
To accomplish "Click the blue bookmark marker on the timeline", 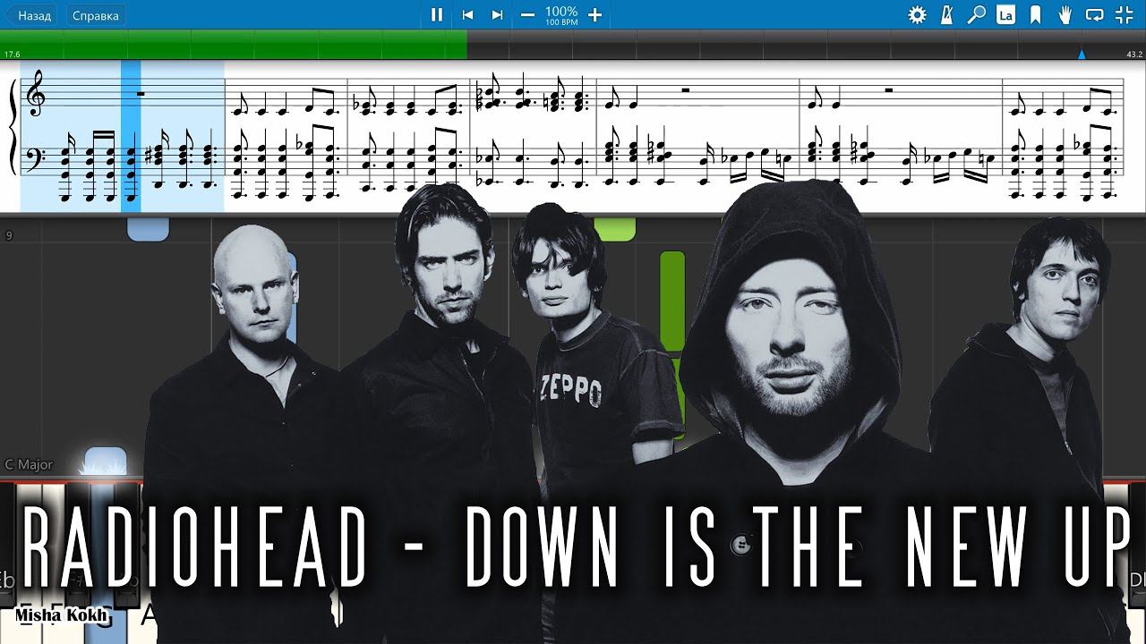I will click(1082, 55).
